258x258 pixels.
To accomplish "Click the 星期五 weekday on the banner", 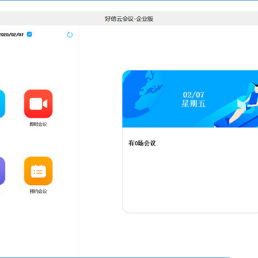I will (193, 104).
